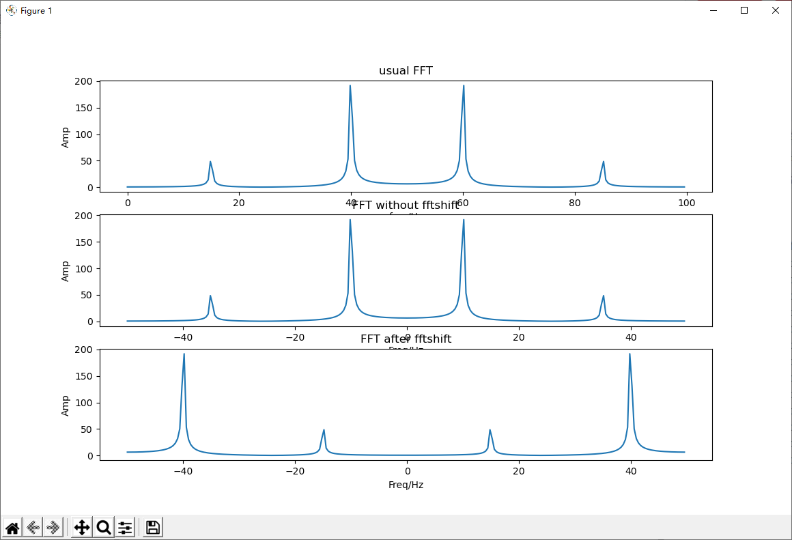
Task: Click the 'Freq/Hz' label under bottom plot
Action: point(406,485)
